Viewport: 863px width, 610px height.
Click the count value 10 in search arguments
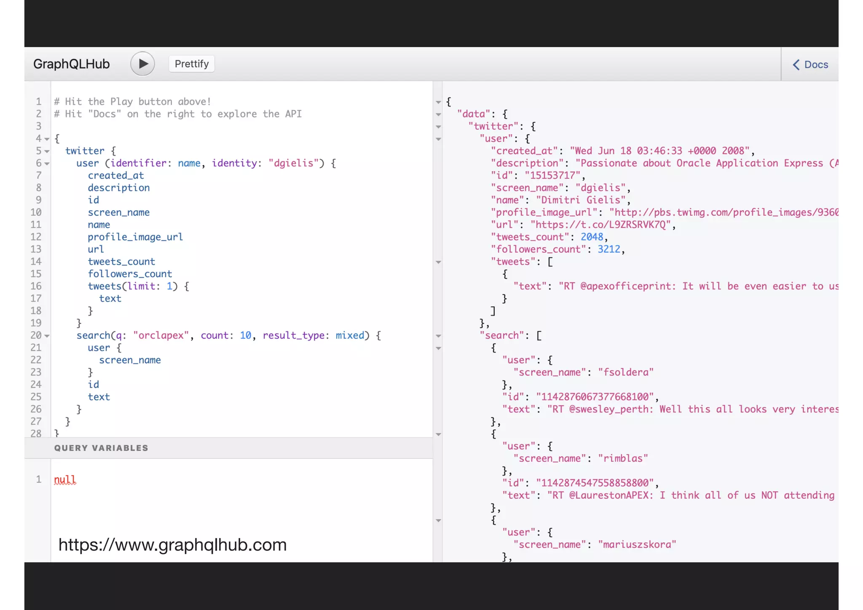tap(246, 335)
